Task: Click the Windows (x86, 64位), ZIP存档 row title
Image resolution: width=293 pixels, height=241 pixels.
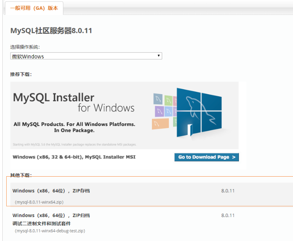Action: (51, 191)
